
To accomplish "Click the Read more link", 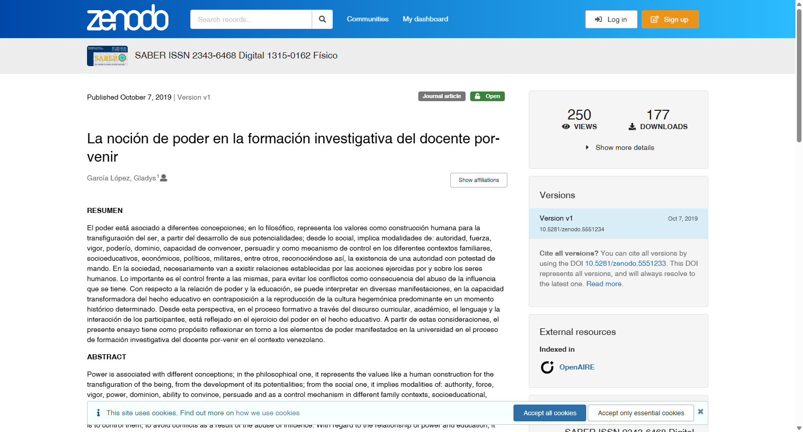I will (604, 284).
